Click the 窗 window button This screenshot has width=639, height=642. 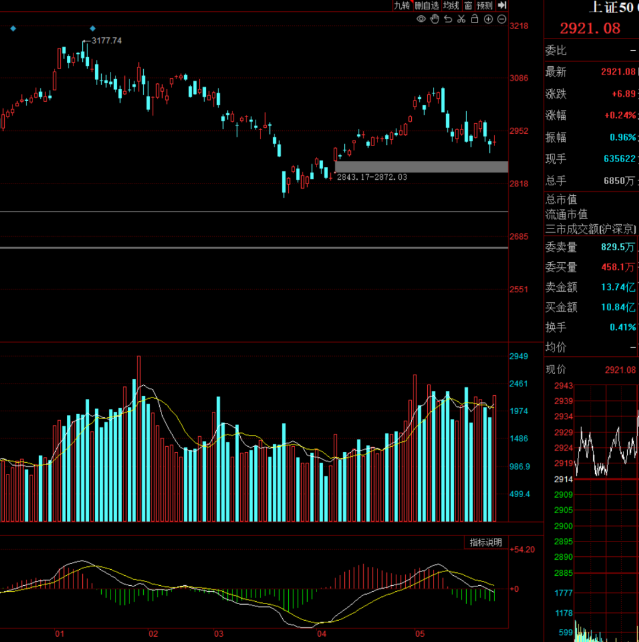tap(468, 5)
